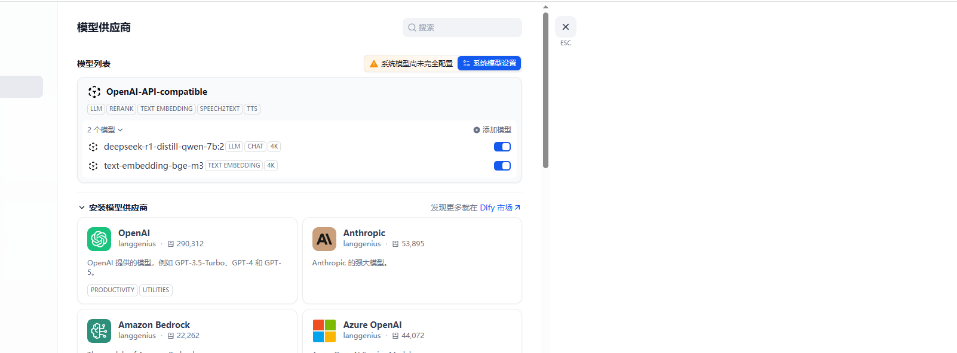Click the selected item in left sidebar
The width and height of the screenshot is (957, 353).
[x=22, y=87]
